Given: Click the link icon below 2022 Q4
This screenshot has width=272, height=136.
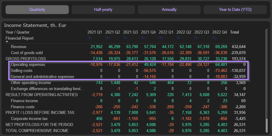Looking at the screenshot, I should pos(215,38).
